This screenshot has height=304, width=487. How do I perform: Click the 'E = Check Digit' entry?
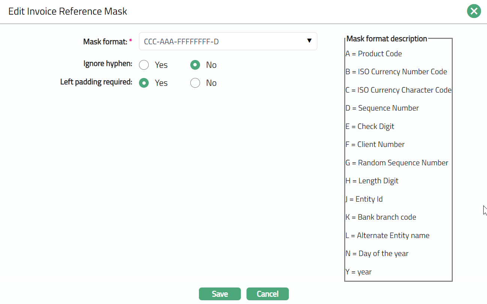click(370, 126)
